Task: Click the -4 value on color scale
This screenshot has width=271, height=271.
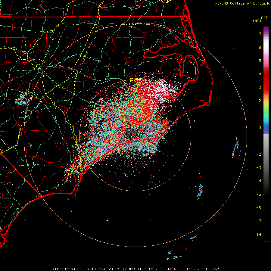Action: (259, 181)
